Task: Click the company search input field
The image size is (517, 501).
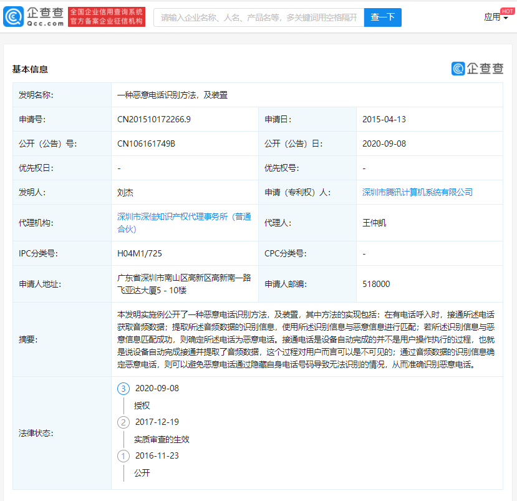Action: 259,17
